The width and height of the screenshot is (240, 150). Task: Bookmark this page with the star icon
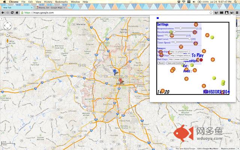tap(211, 13)
